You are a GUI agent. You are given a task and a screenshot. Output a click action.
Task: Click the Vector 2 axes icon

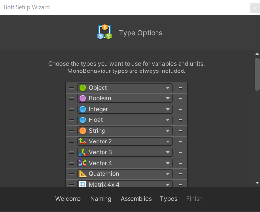tap(83, 141)
